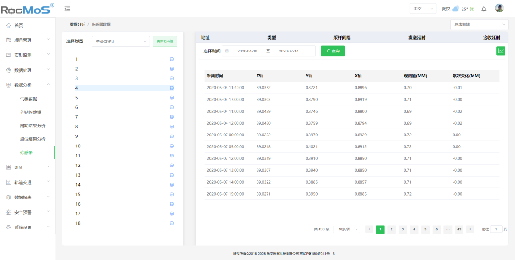
Task: Click start date 2020-04-30 field
Action: (247, 51)
